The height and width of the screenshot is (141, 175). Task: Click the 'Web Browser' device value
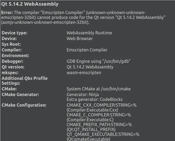(80, 38)
